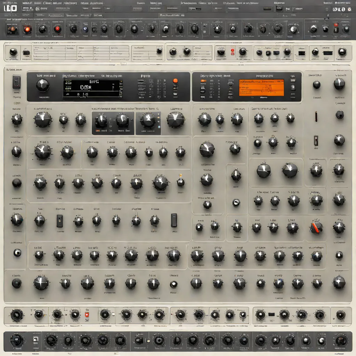Click the knob with the red-orange pointer
Screen dimensions: 356x356
(316, 228)
